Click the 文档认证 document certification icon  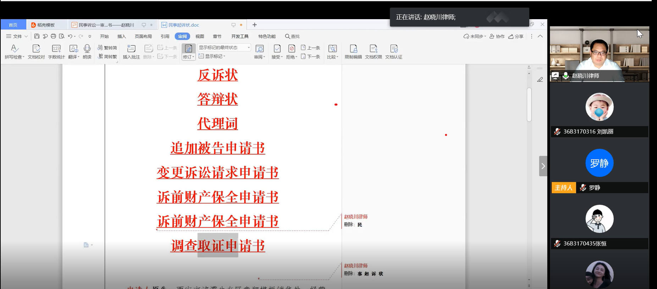pyautogui.click(x=394, y=51)
